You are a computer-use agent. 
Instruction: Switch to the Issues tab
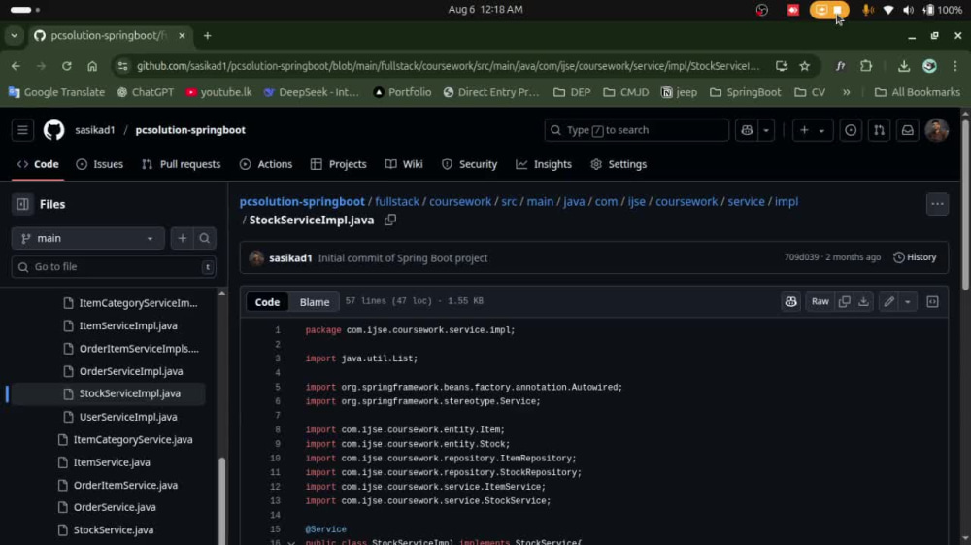[100, 164]
